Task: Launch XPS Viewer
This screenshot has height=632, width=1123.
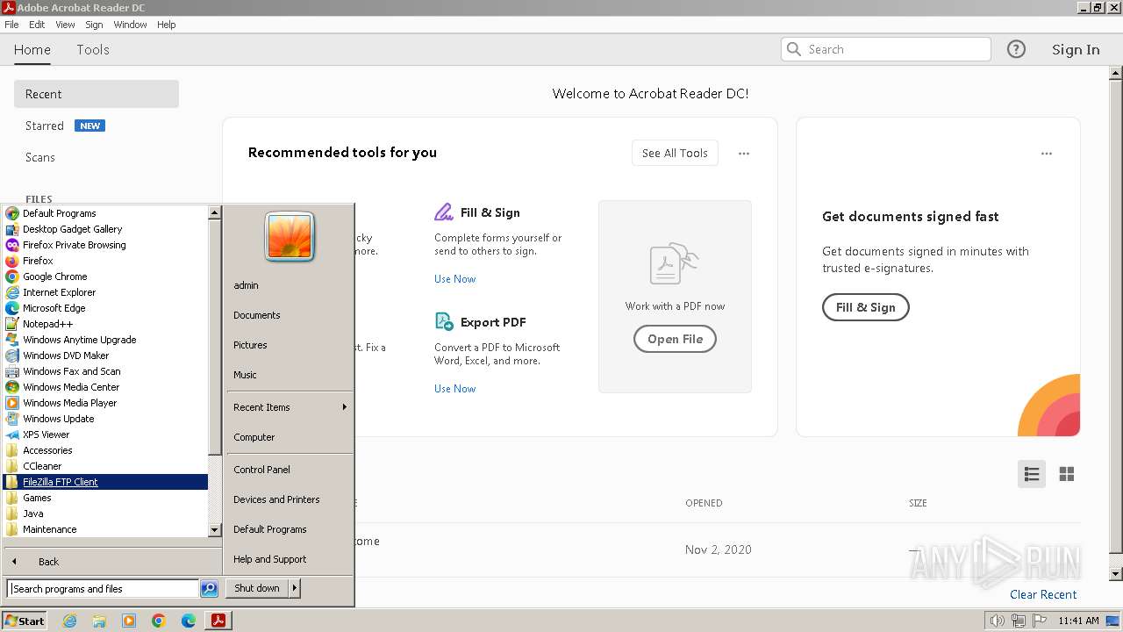Action: pos(46,434)
